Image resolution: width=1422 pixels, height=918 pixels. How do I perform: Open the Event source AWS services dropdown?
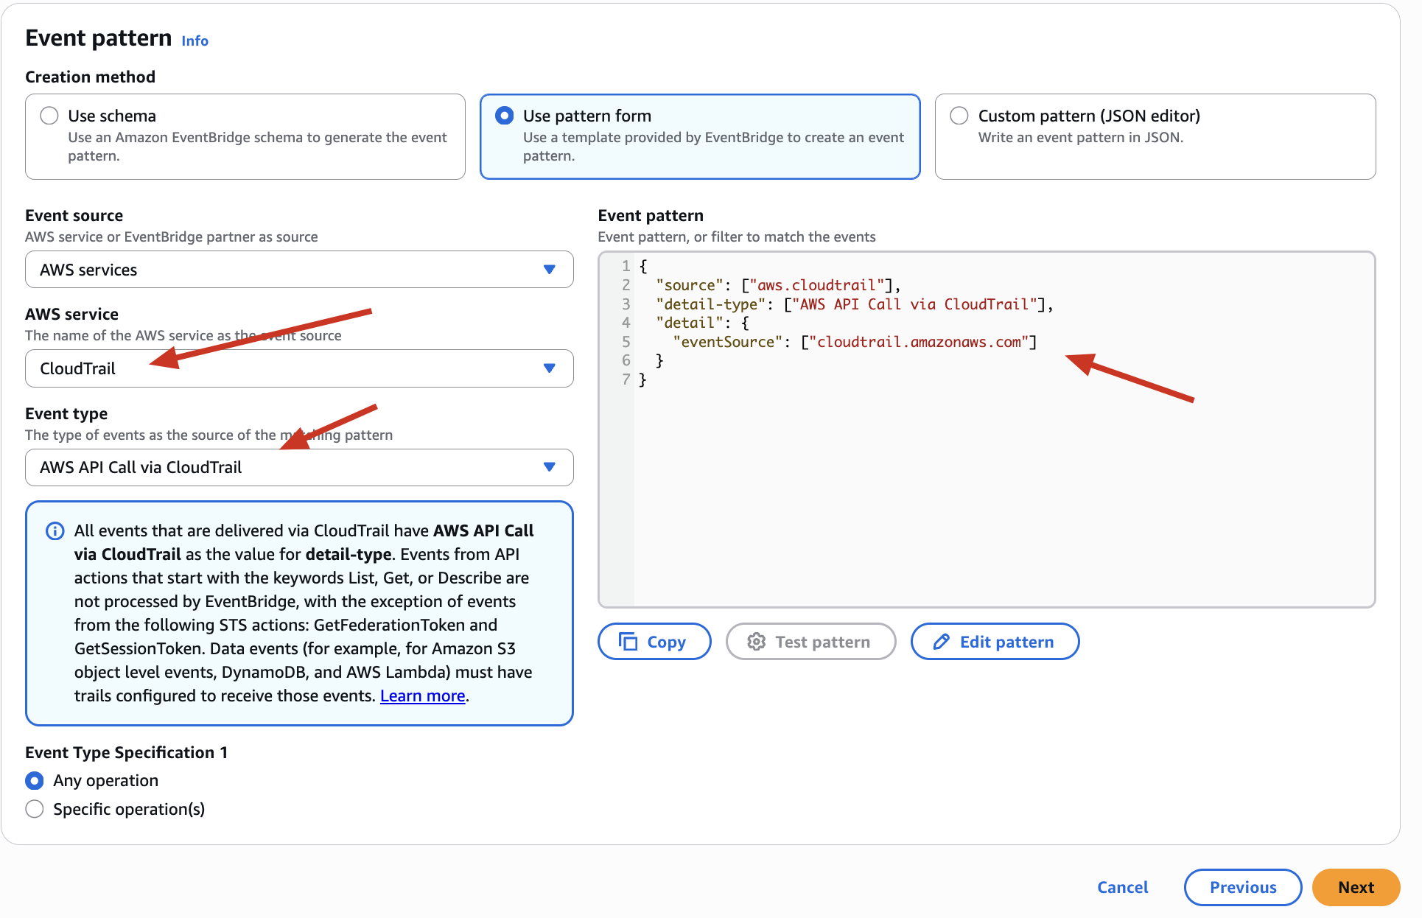(x=299, y=270)
